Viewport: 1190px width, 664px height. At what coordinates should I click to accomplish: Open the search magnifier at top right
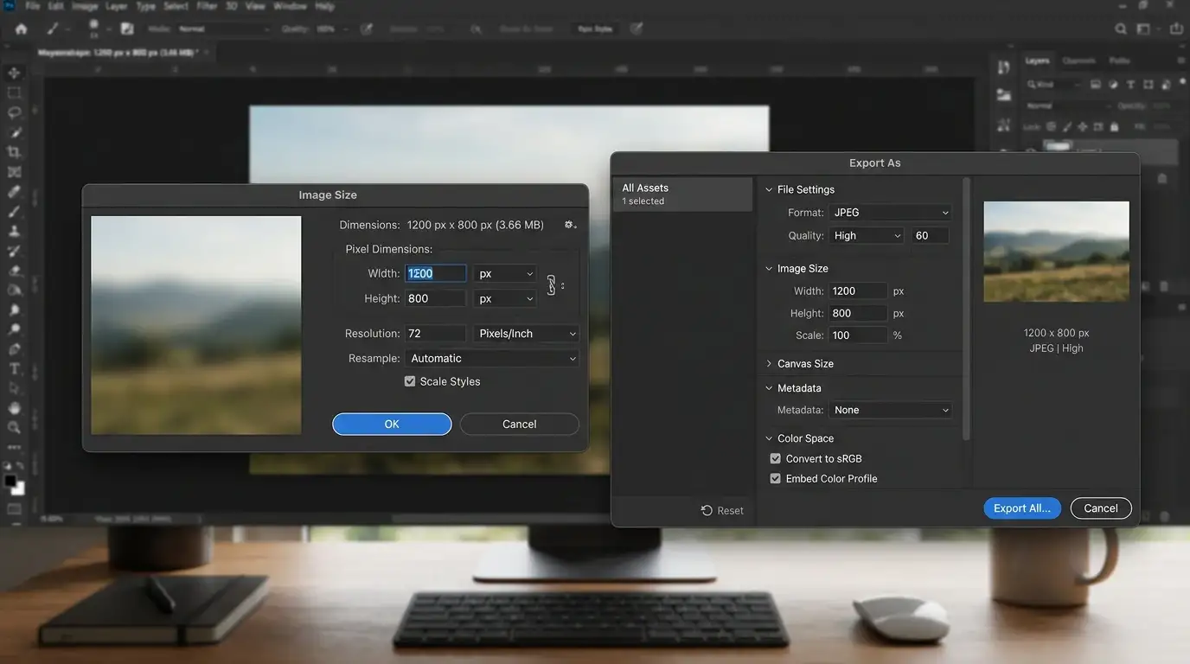tap(1121, 29)
